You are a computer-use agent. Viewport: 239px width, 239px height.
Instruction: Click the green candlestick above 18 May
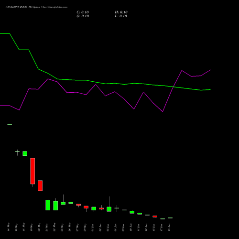(25, 153)
